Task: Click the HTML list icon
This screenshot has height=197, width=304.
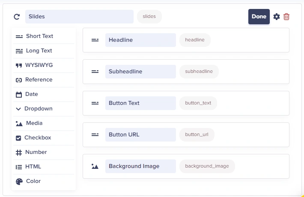Action: click(x=19, y=167)
